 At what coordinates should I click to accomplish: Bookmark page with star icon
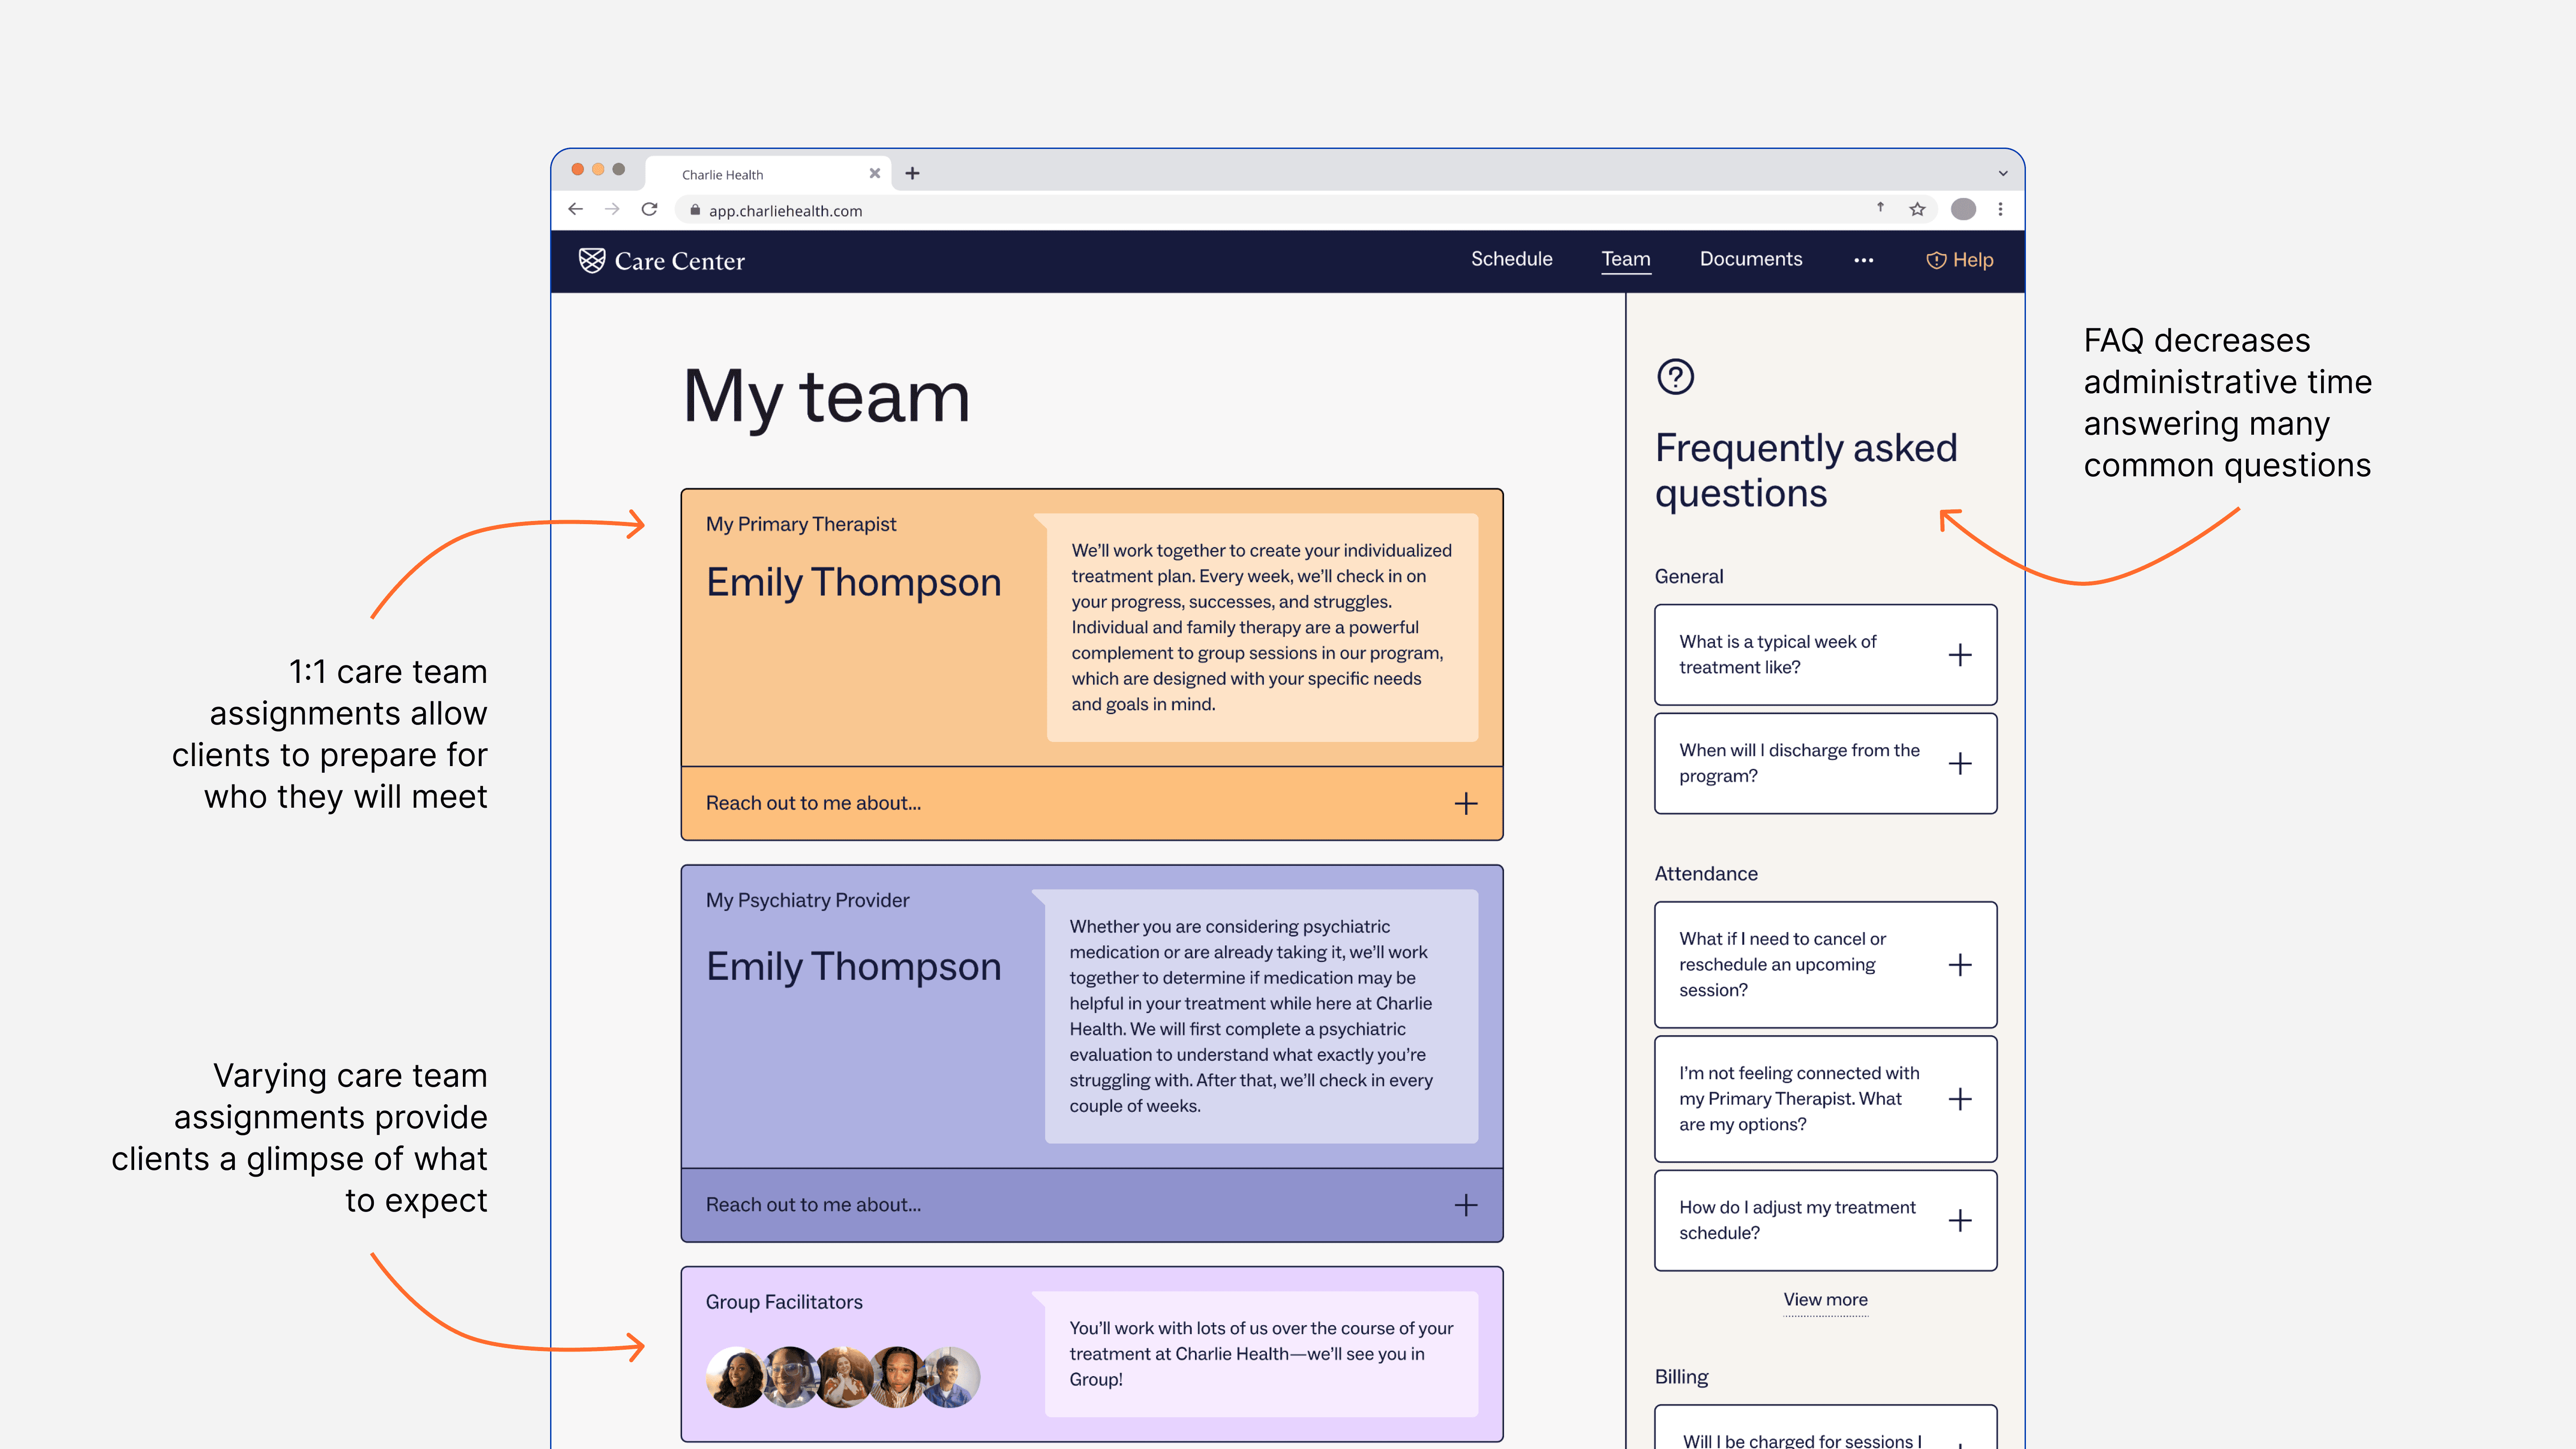[1917, 209]
